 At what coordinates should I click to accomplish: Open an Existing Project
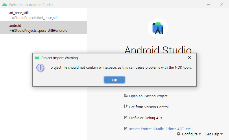coord(148,96)
